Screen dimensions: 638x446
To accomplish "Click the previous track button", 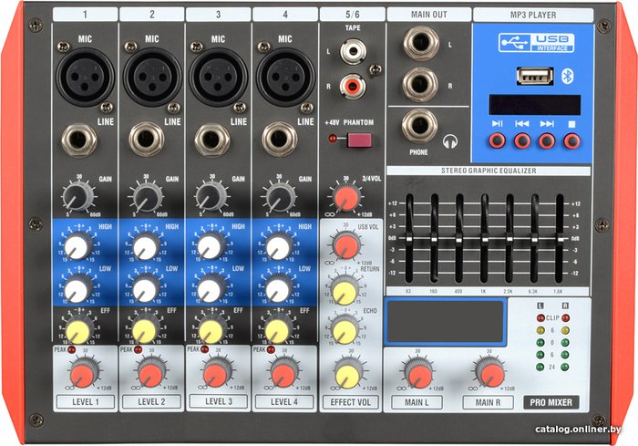I will 522,141.
